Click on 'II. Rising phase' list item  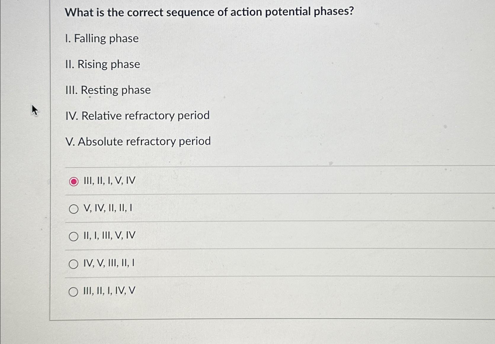click(x=103, y=64)
